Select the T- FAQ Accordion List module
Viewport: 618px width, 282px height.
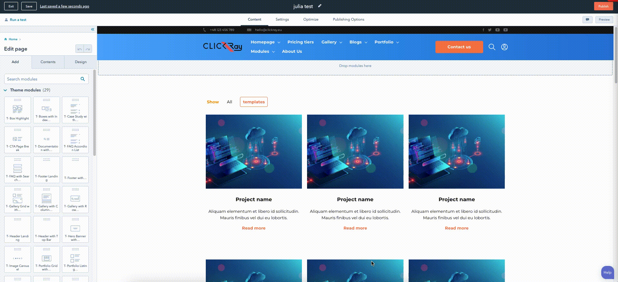[x=75, y=140]
